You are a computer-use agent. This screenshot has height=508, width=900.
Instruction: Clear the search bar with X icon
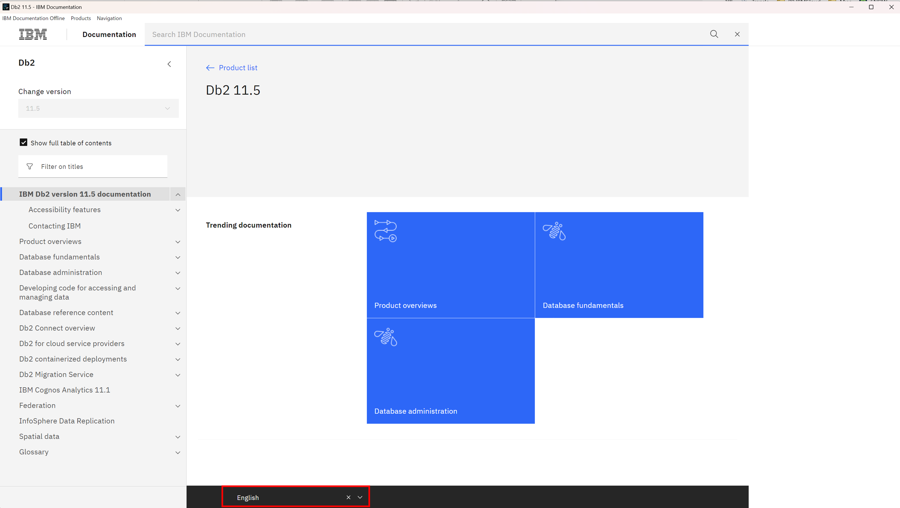(737, 34)
